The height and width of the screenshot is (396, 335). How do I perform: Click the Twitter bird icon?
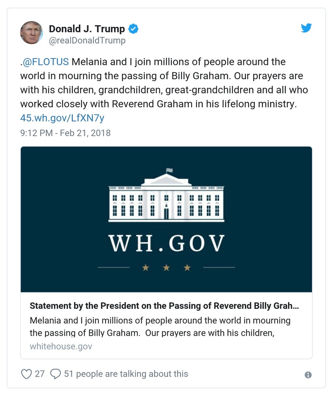point(306,28)
